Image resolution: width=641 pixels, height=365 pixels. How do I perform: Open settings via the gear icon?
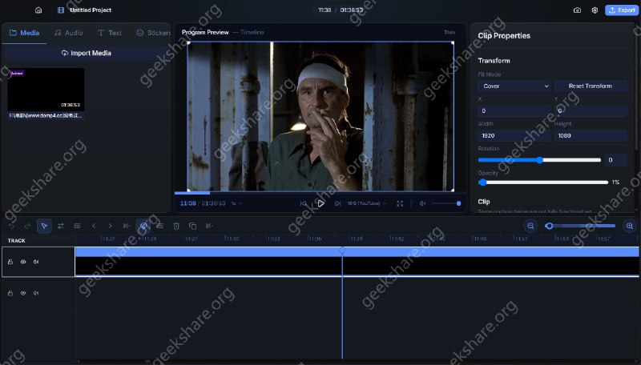pos(595,10)
